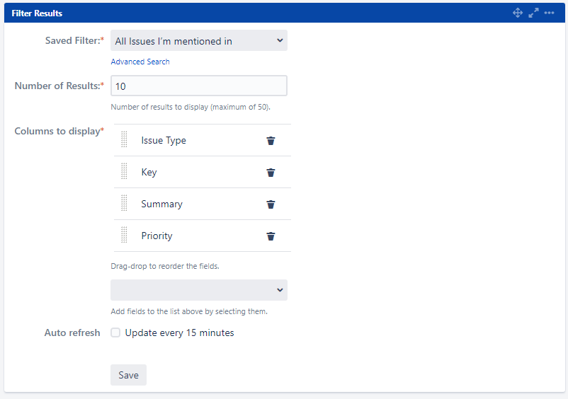
Task: Click the Update every 15 minutes label
Action: point(179,332)
